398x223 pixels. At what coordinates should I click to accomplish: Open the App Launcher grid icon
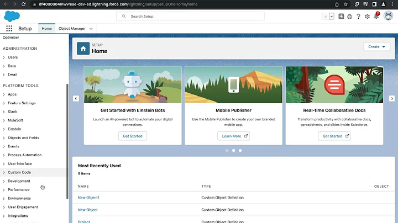coord(9,28)
